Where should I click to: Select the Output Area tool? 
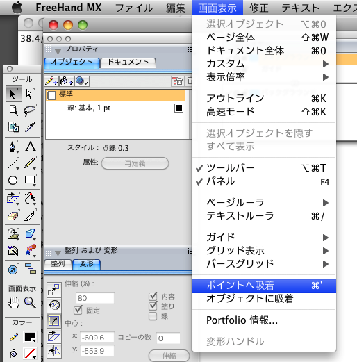(13, 127)
